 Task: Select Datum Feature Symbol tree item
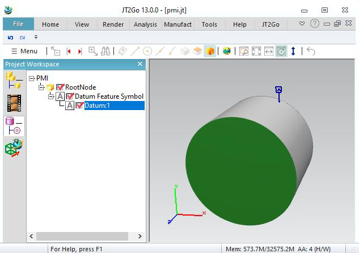109,96
